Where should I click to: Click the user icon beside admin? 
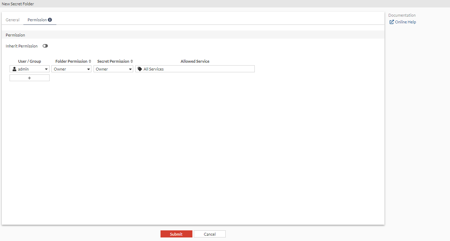[14, 69]
